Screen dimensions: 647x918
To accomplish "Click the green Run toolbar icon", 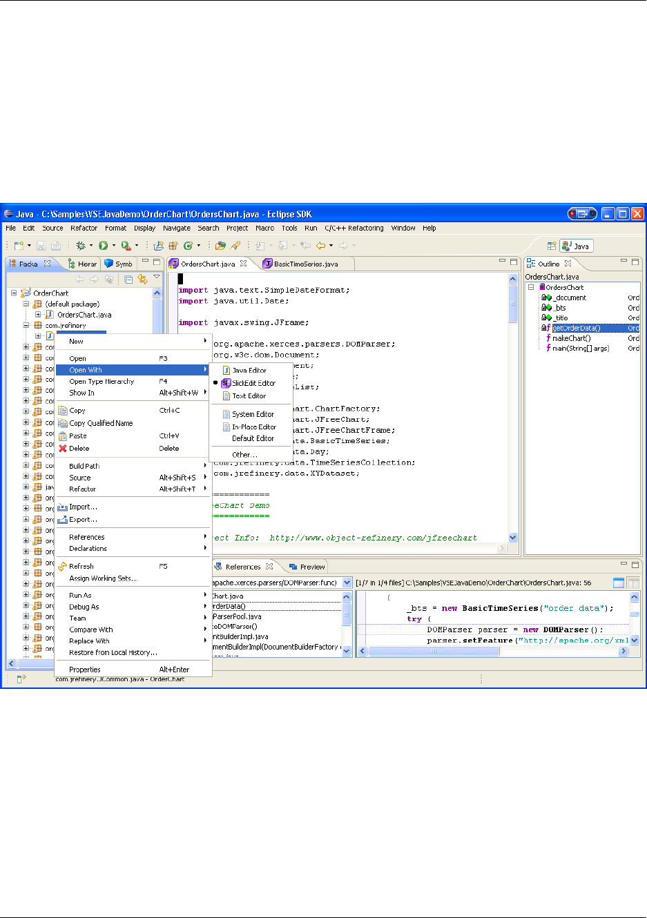I will click(x=103, y=246).
